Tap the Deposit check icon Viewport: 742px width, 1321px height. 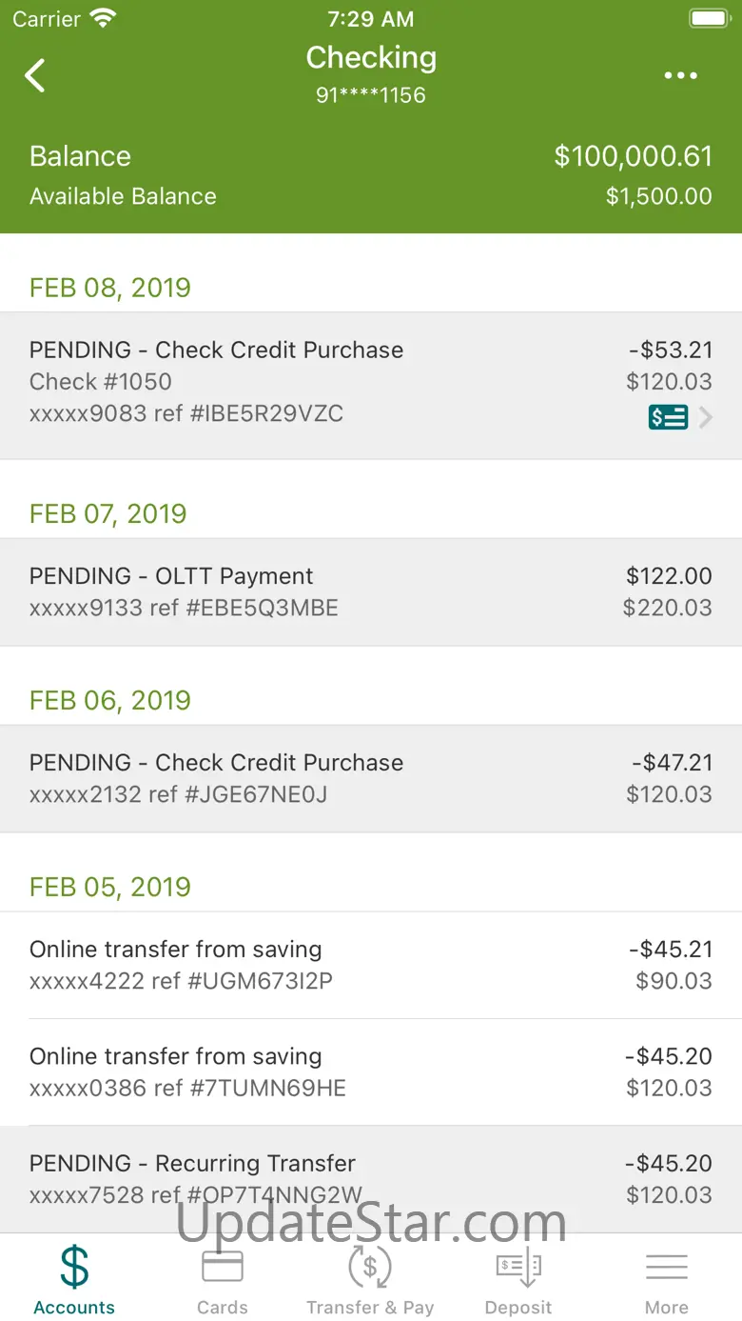[518, 1268]
